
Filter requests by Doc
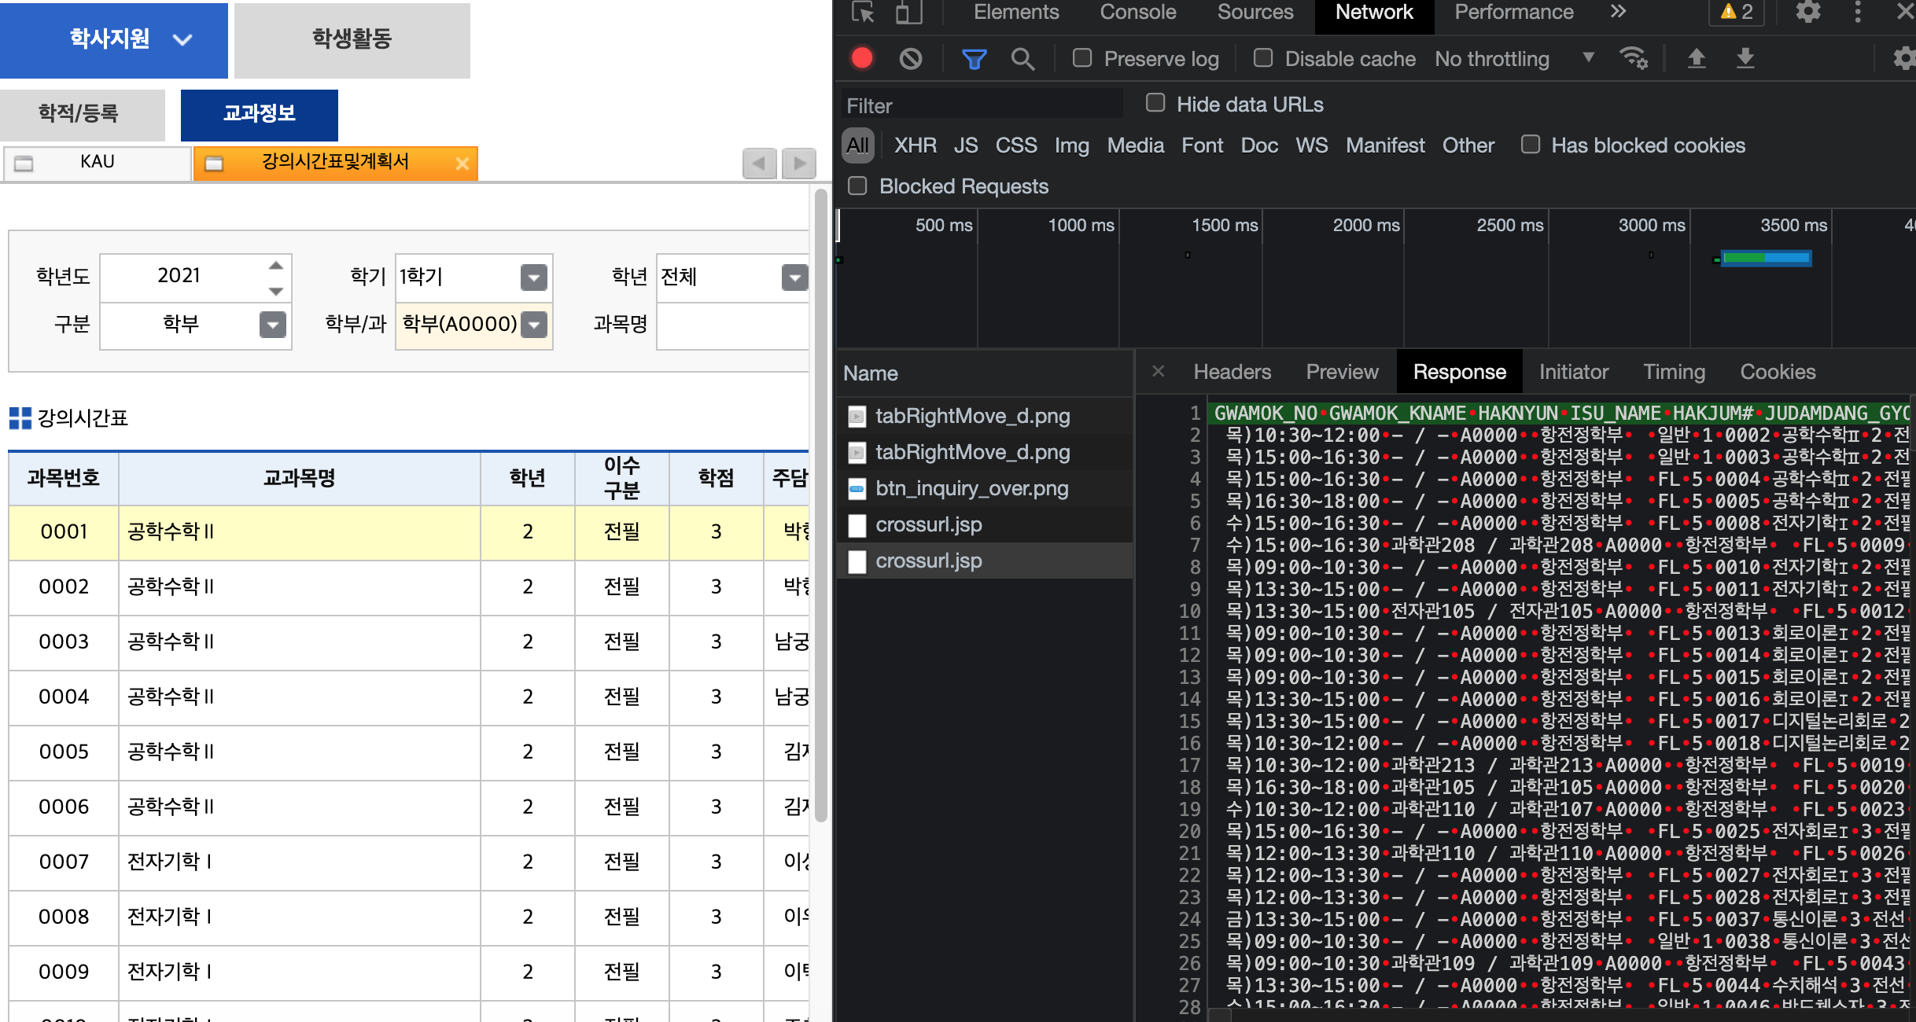pyautogui.click(x=1258, y=145)
